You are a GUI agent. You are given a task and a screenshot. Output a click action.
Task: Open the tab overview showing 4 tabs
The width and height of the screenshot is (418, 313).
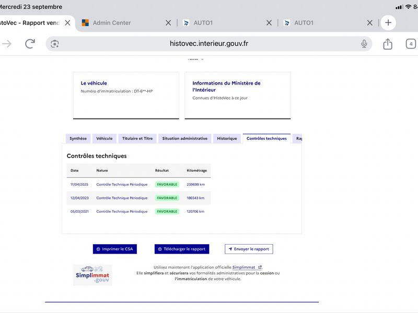click(411, 44)
